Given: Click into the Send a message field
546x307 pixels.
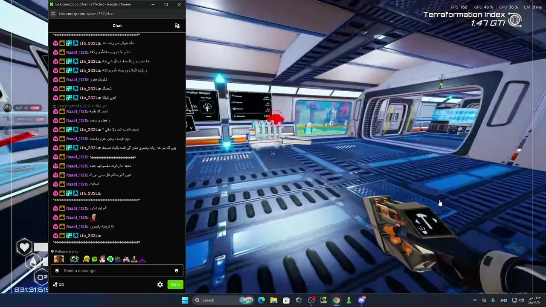Looking at the screenshot, I should [117, 271].
